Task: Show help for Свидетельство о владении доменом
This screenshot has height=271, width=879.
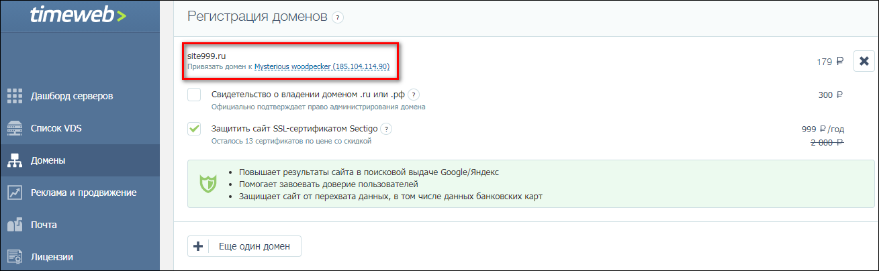Action: 414,95
